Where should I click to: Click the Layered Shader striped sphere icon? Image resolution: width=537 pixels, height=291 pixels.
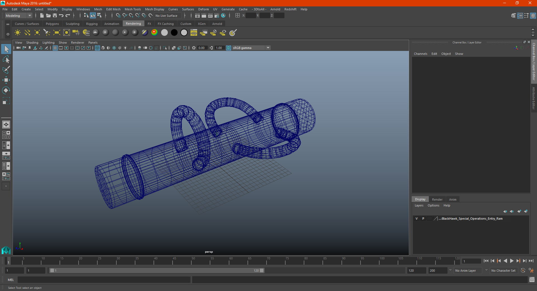(145, 33)
